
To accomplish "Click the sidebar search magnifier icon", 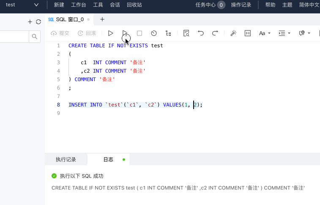I will (35, 36).
